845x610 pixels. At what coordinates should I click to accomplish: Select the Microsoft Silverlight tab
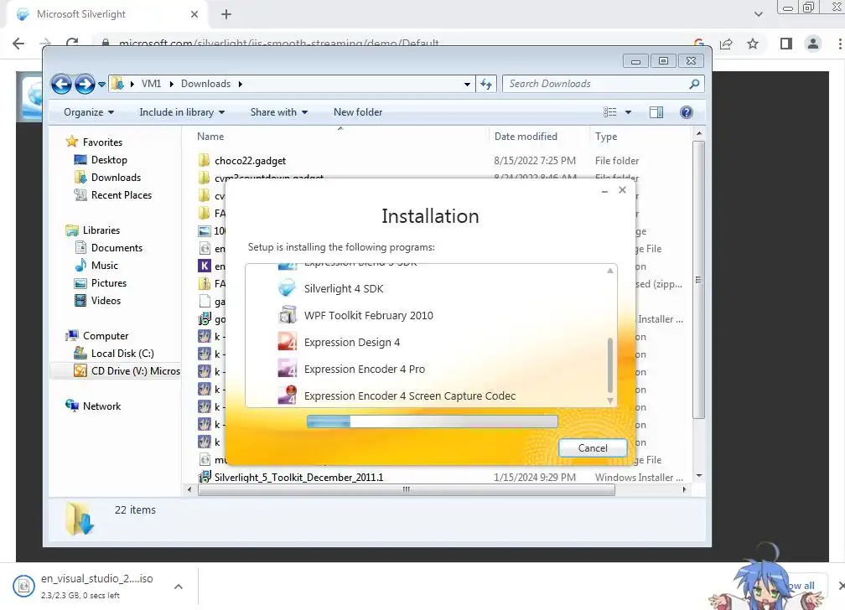106,14
